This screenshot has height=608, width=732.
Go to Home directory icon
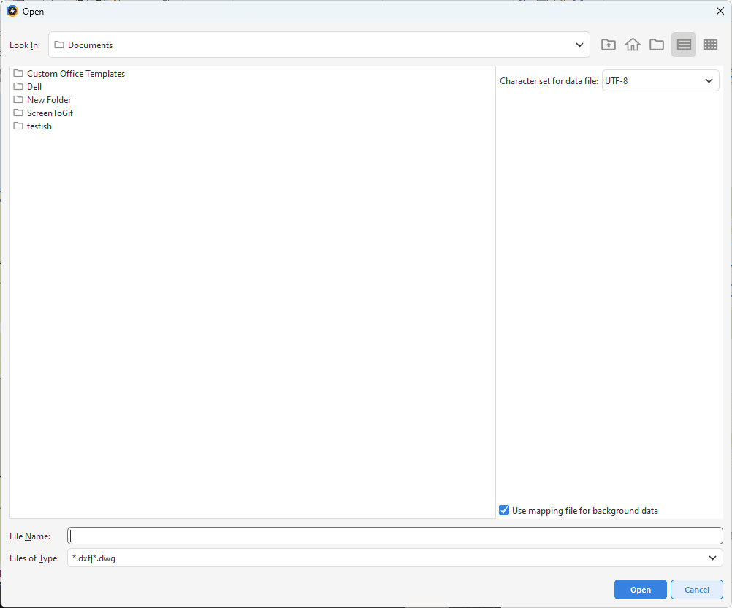click(x=633, y=45)
